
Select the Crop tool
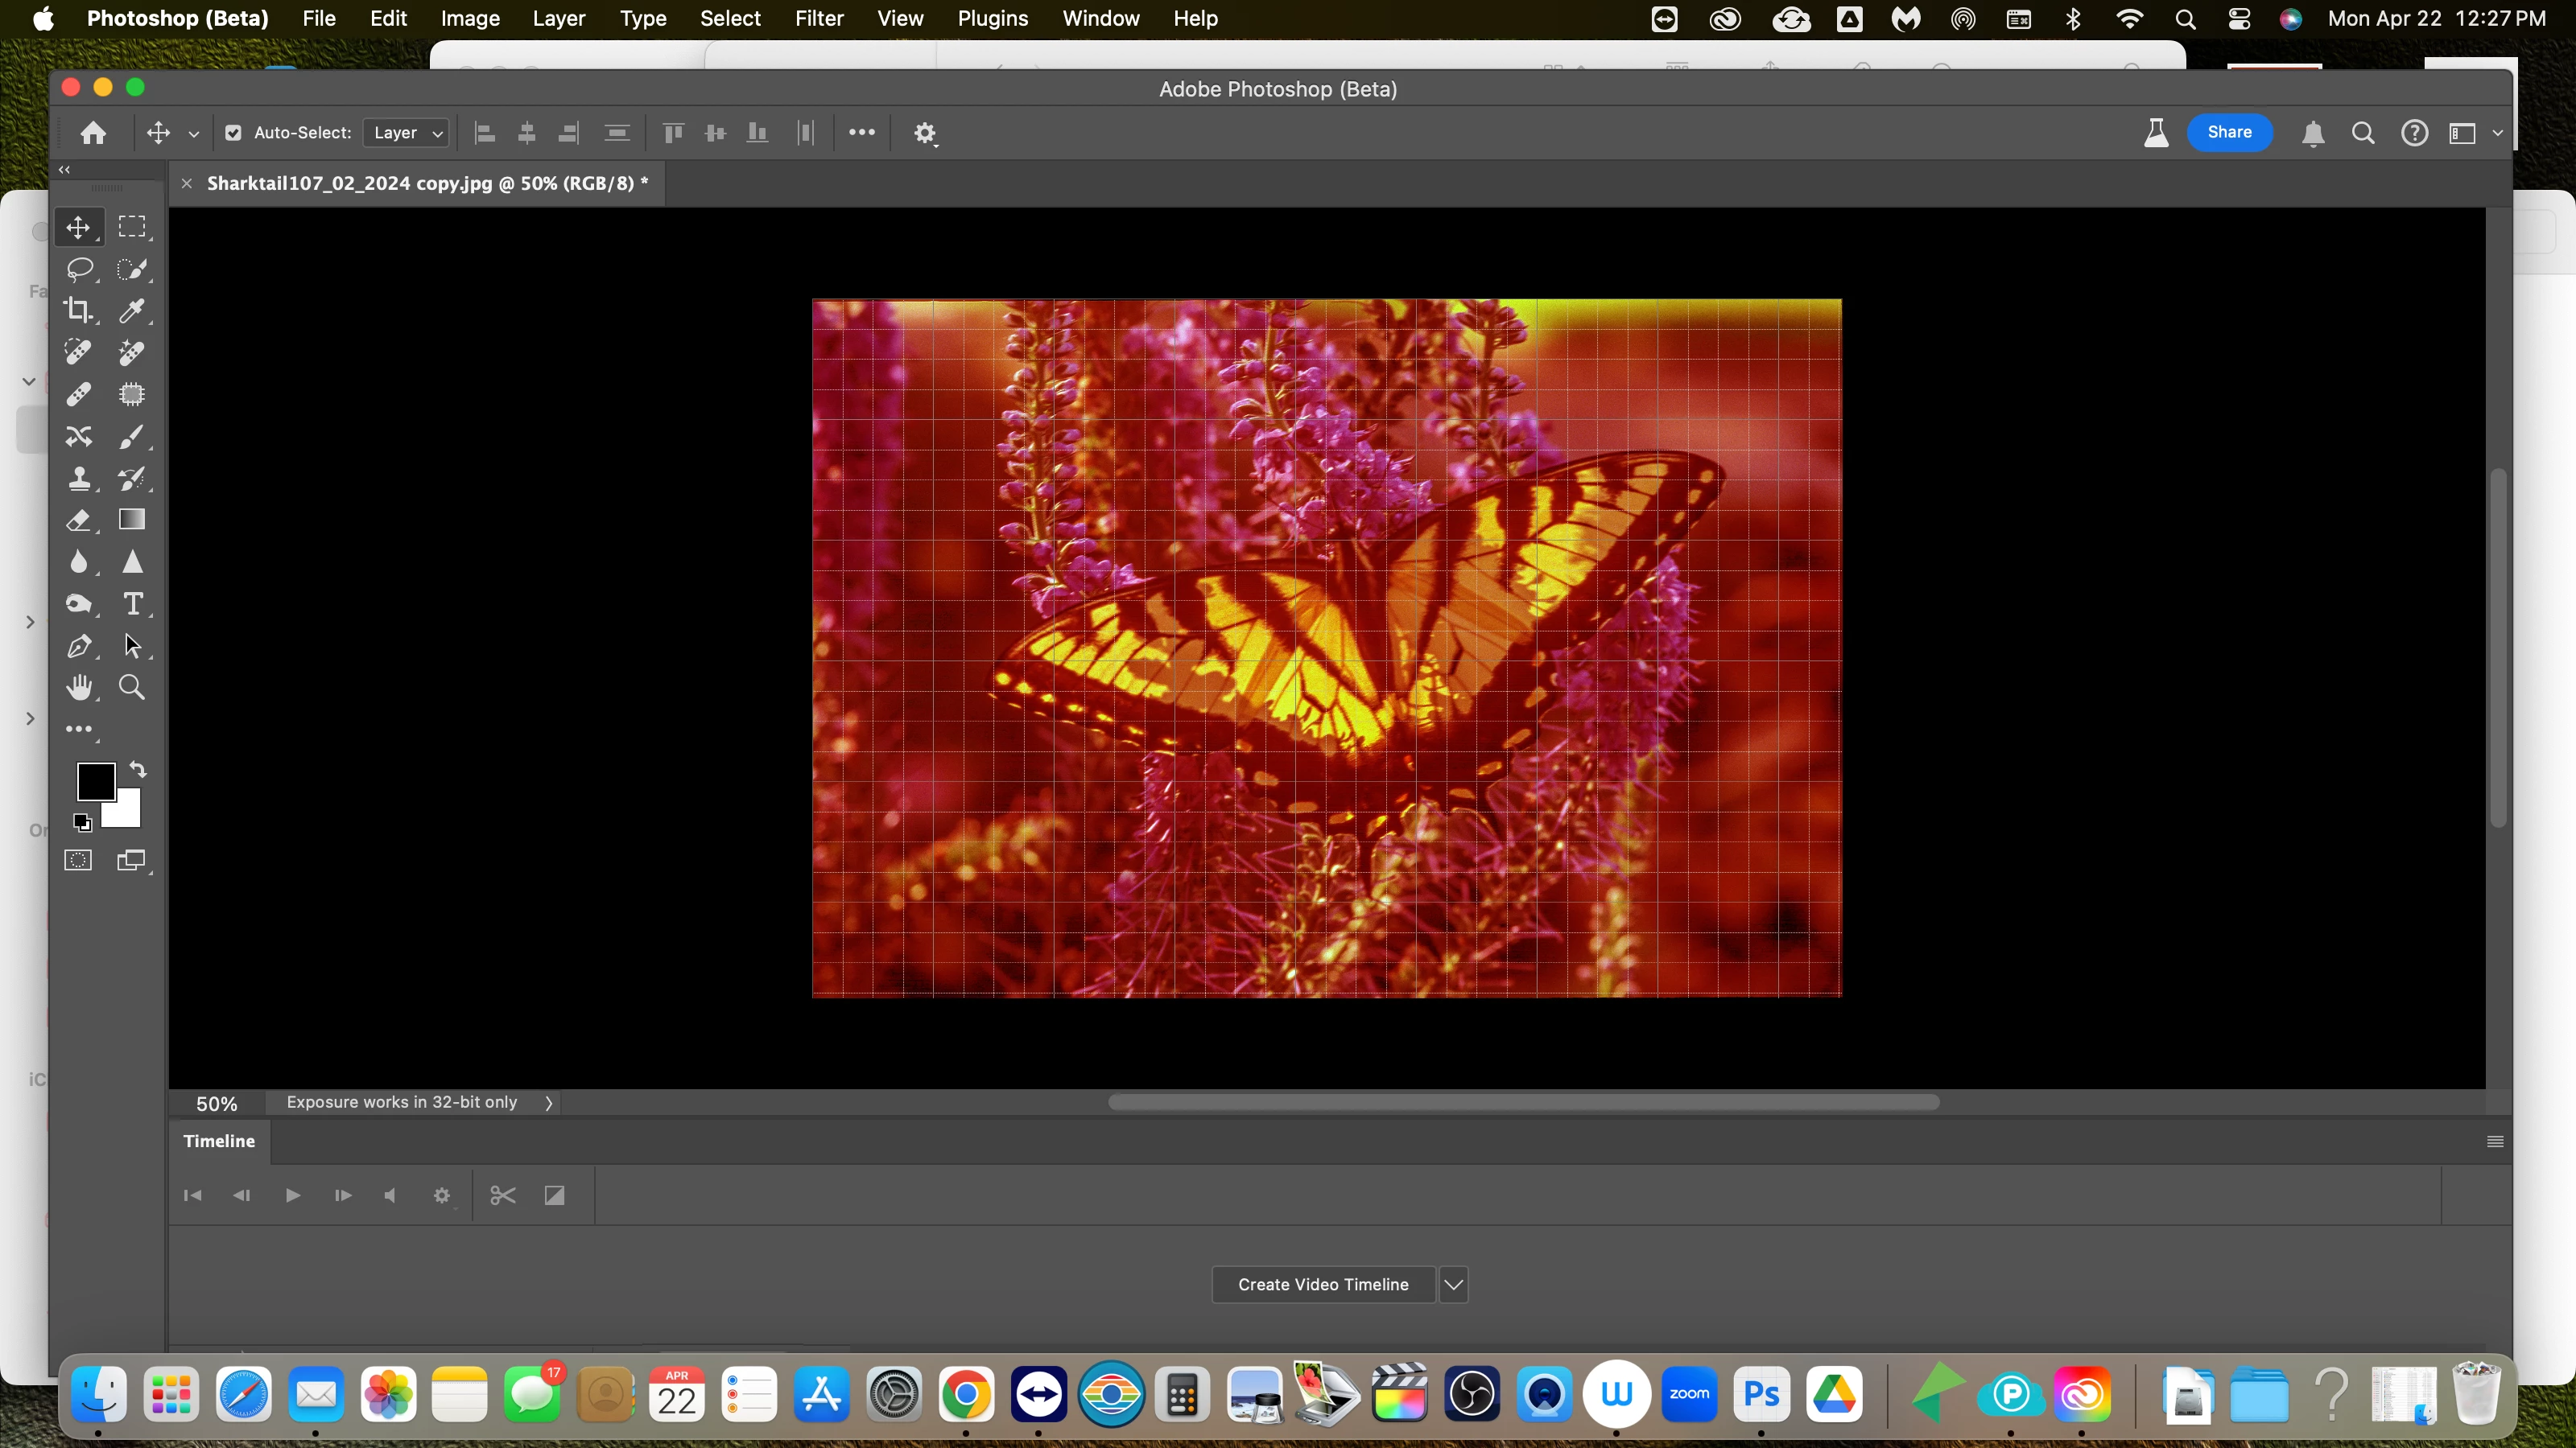click(79, 311)
